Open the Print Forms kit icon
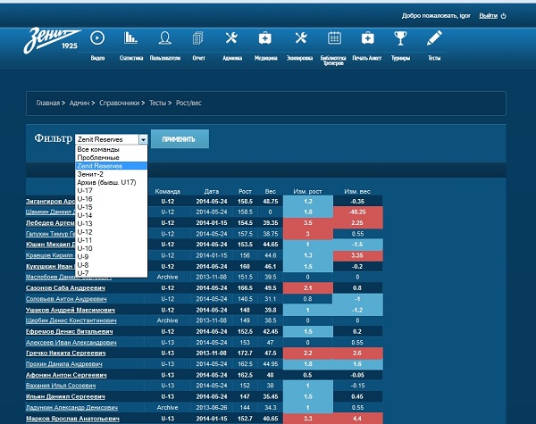 pyautogui.click(x=367, y=37)
